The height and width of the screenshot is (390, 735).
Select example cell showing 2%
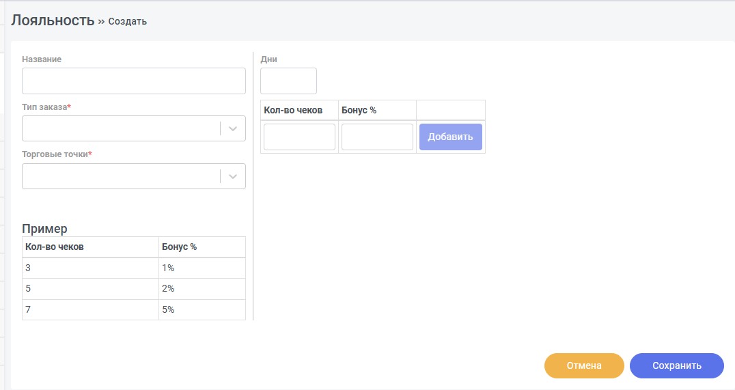coord(202,289)
